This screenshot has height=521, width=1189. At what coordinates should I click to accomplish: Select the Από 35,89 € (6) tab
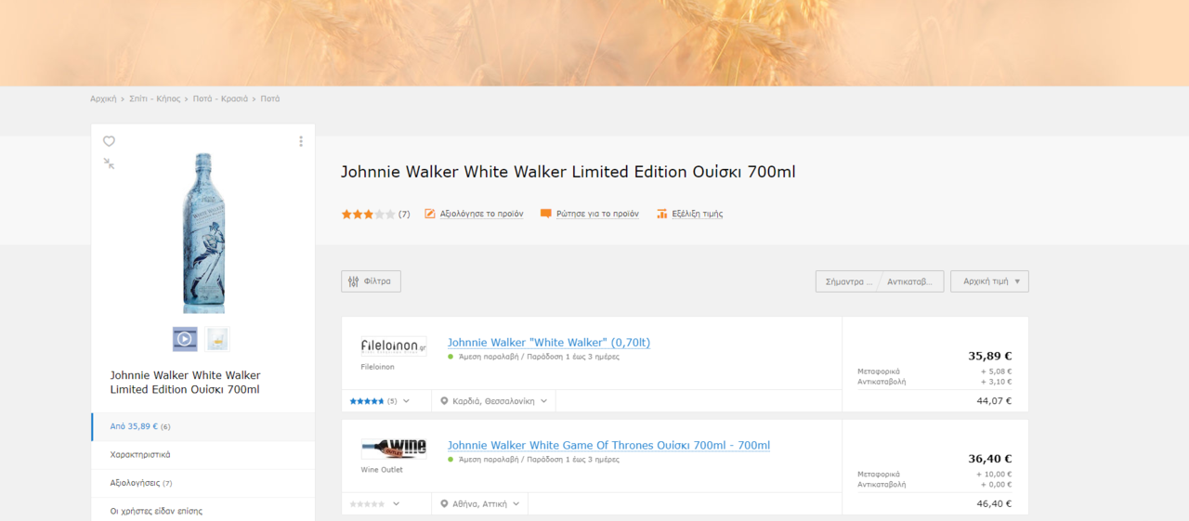(x=203, y=426)
